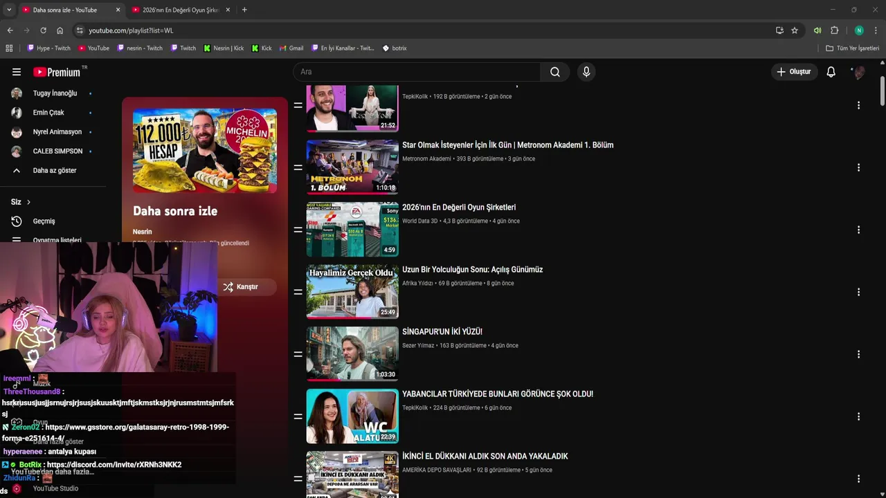The width and height of the screenshot is (886, 498).
Task: Click into the Ara search field
Action: point(417,72)
